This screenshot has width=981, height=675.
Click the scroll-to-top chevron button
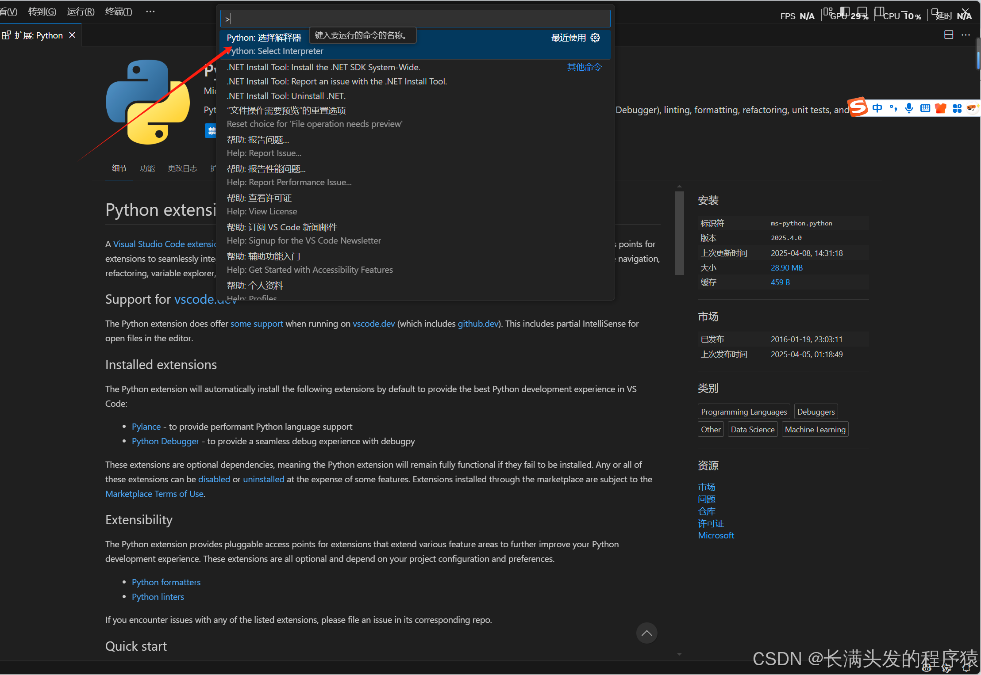point(646,633)
